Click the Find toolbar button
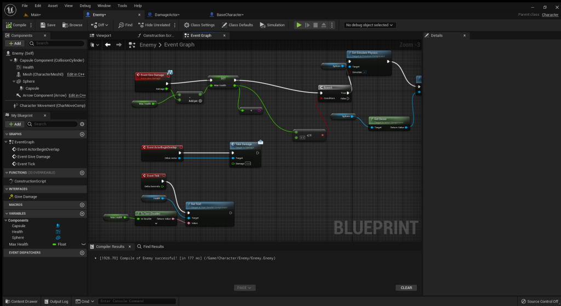This screenshot has width=561, height=306. (x=125, y=25)
